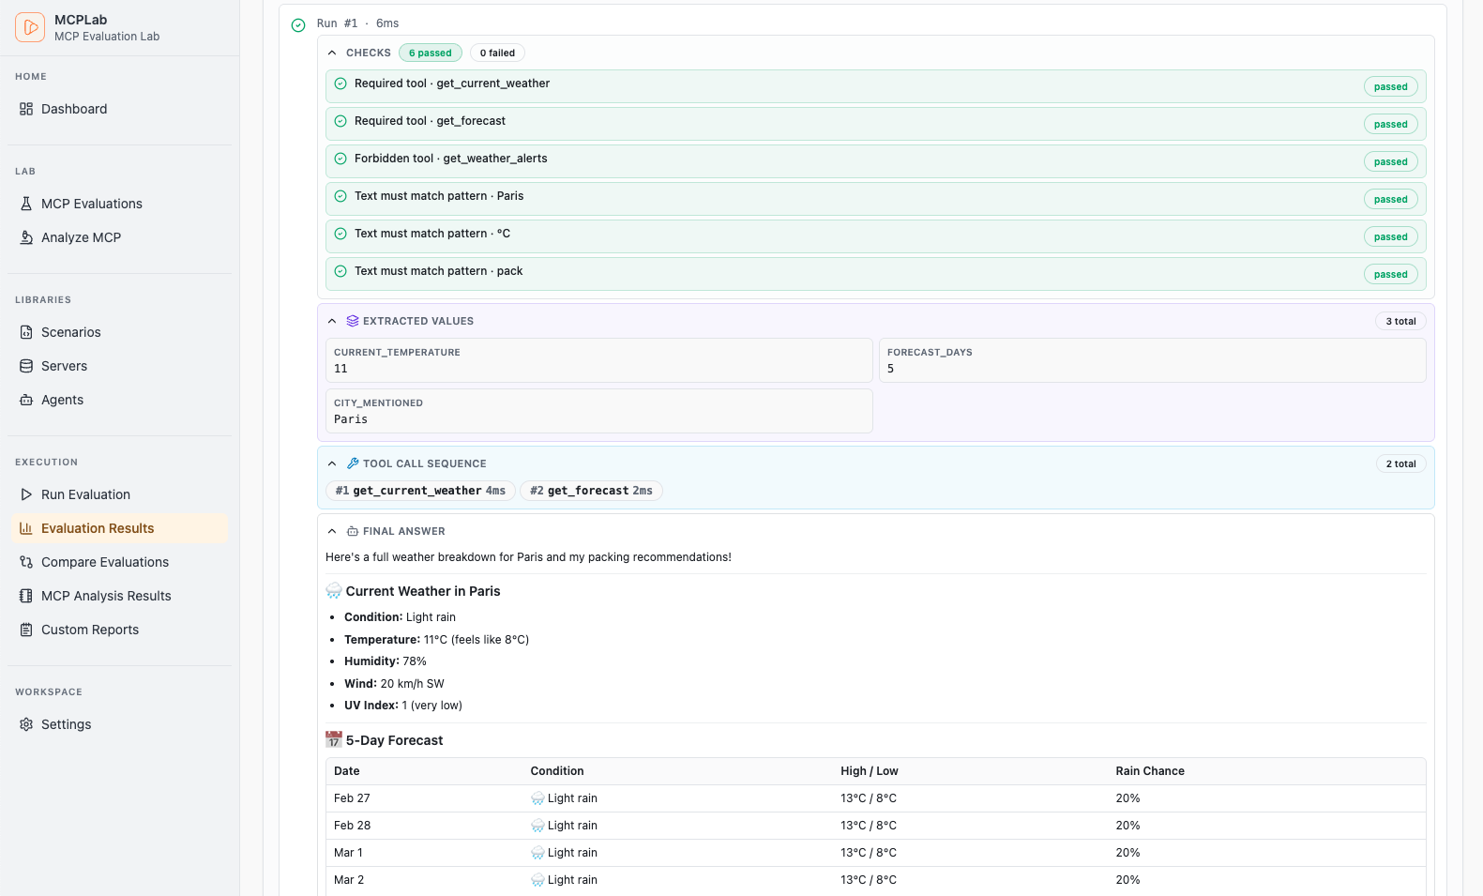Collapse the Extracted Values section
1483x896 pixels.
(x=332, y=321)
